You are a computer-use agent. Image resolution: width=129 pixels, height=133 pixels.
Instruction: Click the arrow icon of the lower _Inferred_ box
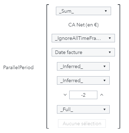click(104, 80)
